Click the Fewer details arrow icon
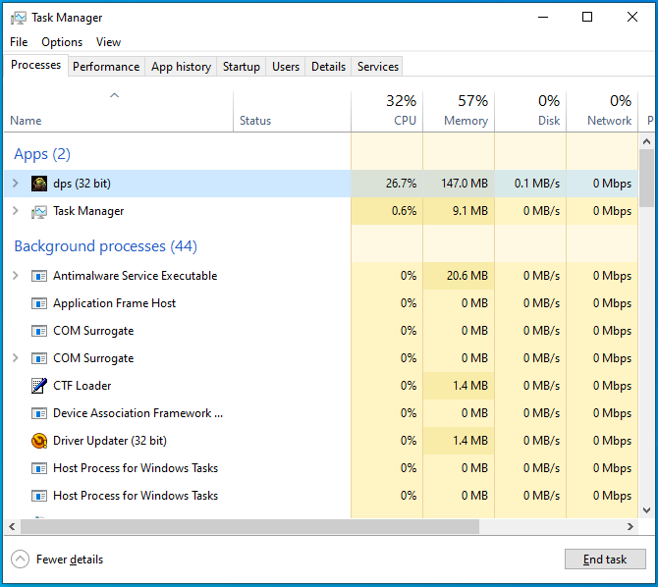Image resolution: width=658 pixels, height=587 pixels. (x=20, y=560)
